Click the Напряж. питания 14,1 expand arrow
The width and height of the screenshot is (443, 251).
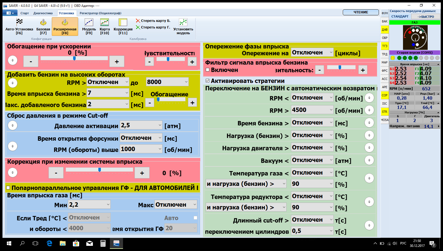(x=438, y=126)
